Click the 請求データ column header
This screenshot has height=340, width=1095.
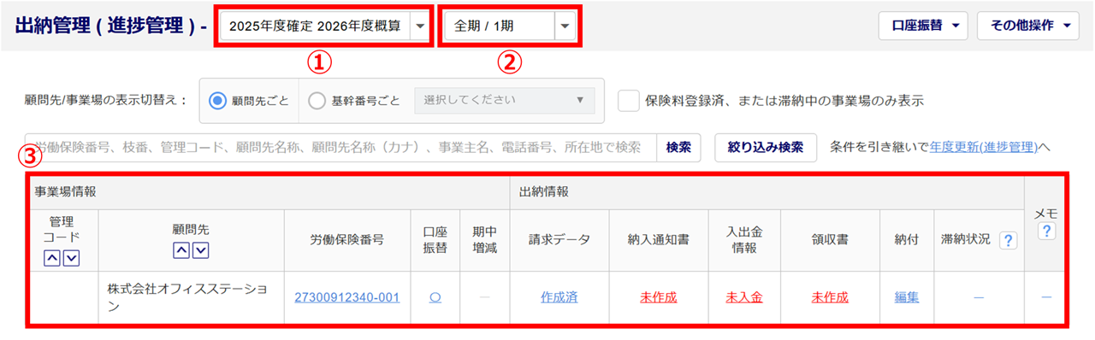[x=559, y=240]
